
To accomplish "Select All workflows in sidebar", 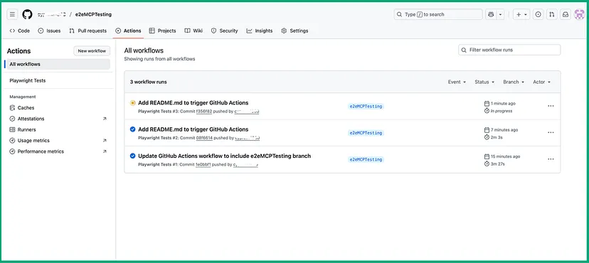I will [x=58, y=64].
